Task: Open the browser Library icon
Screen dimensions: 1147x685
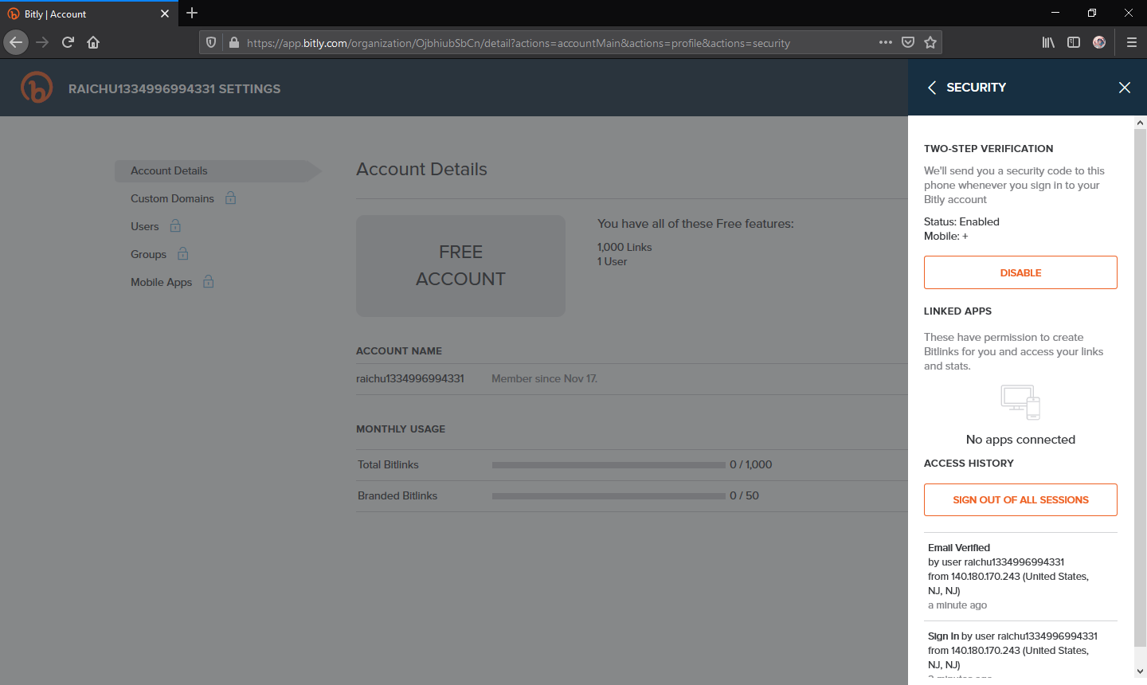Action: pyautogui.click(x=1048, y=42)
